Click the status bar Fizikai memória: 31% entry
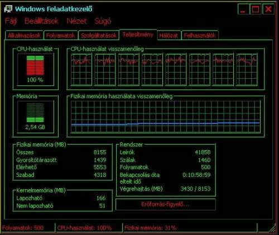279x235 pixels. tap(151, 228)
